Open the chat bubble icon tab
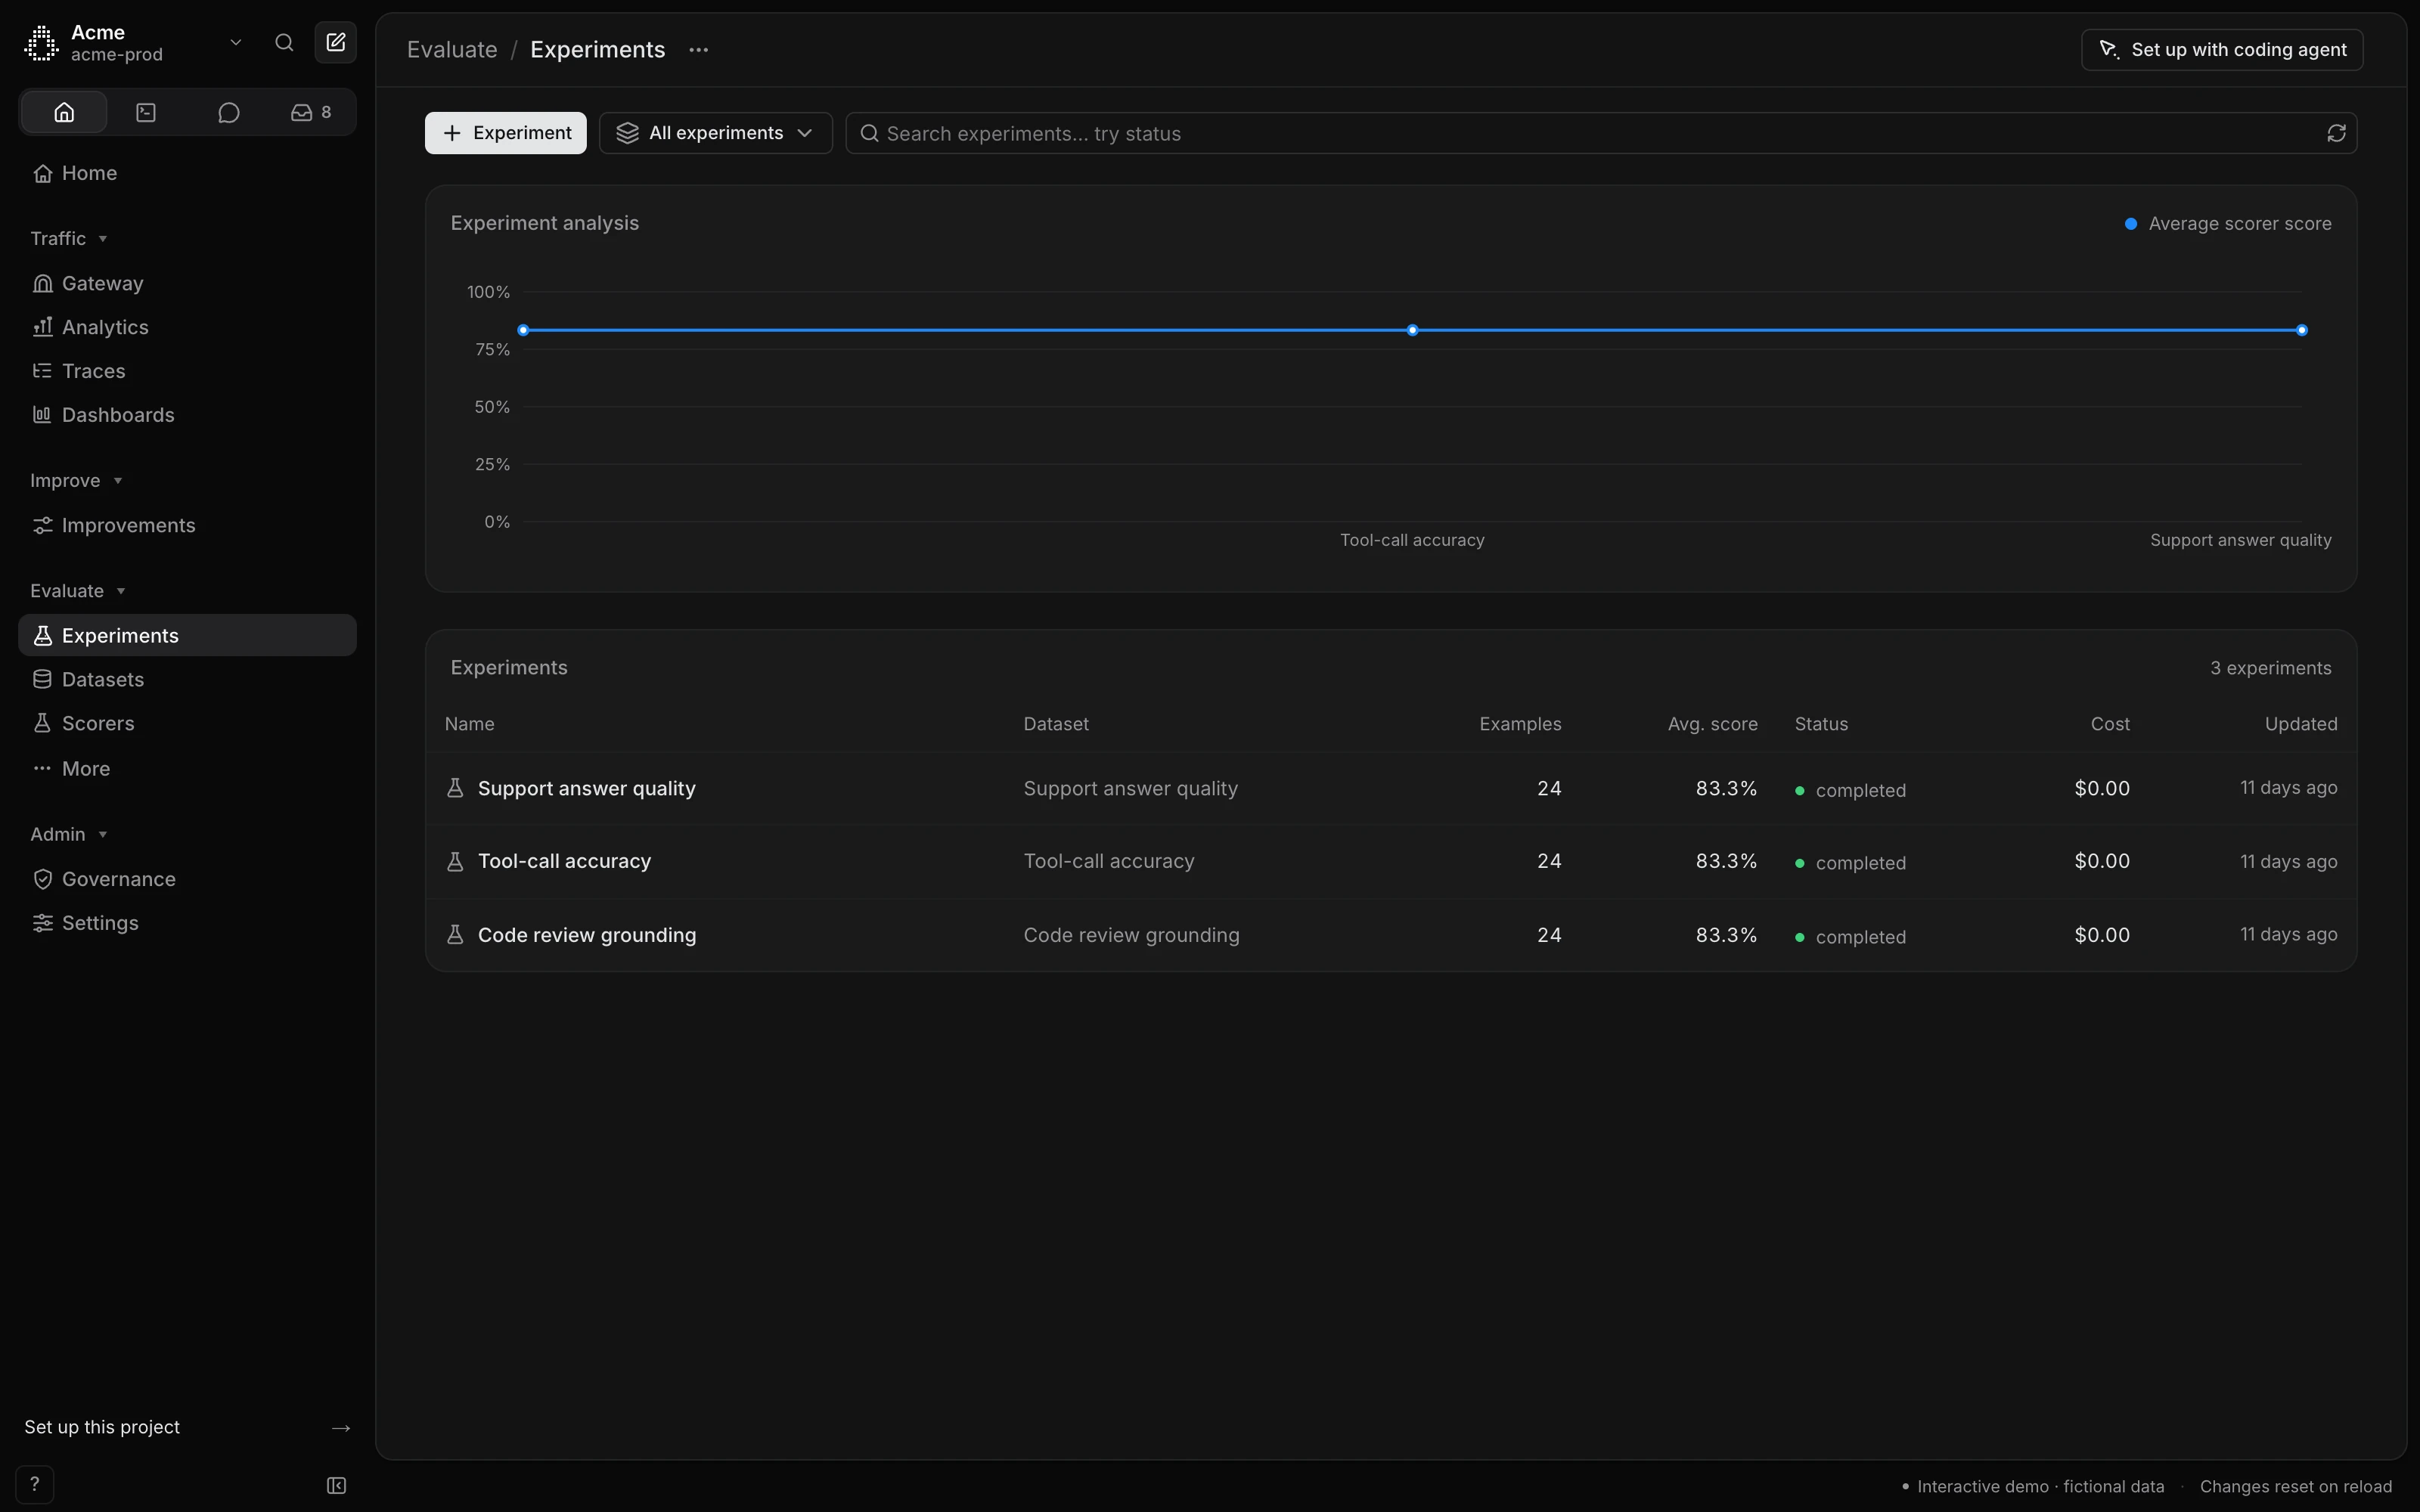The image size is (2420, 1512). point(228,112)
